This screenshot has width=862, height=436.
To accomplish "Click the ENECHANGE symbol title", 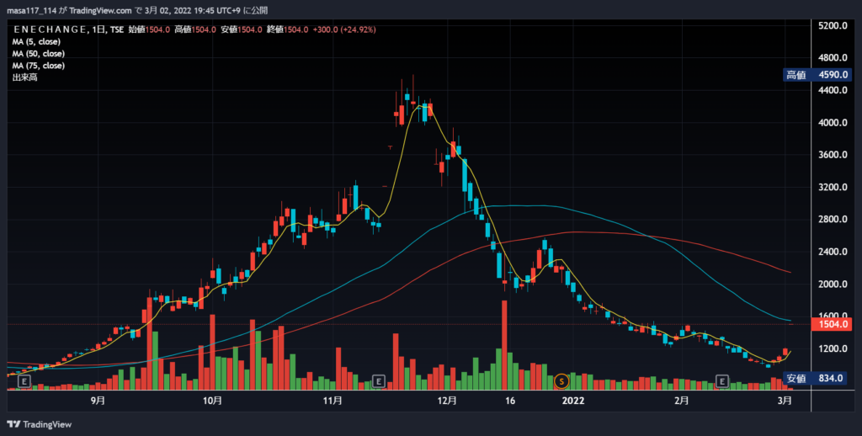I will coord(50,29).
